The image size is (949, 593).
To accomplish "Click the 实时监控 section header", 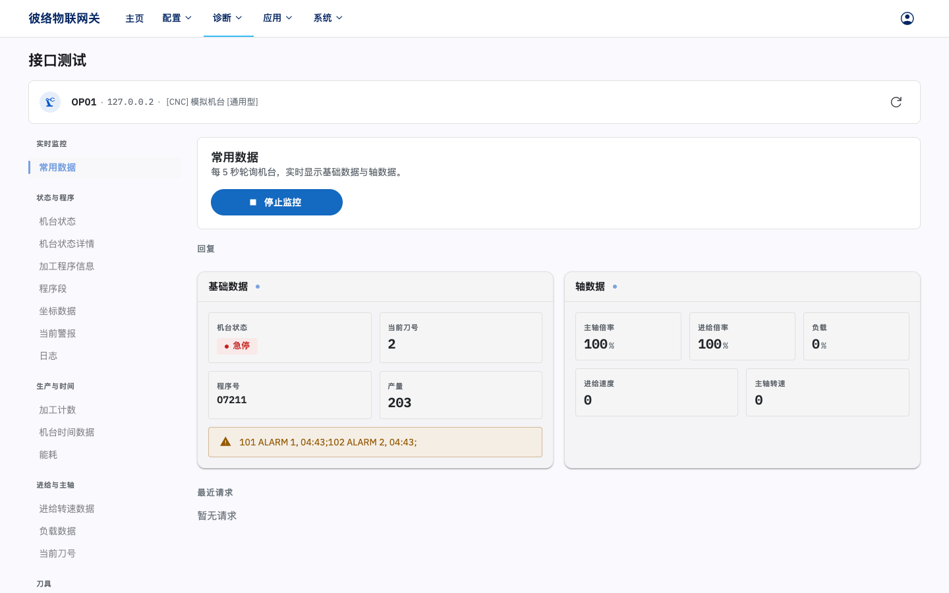I will click(x=51, y=144).
